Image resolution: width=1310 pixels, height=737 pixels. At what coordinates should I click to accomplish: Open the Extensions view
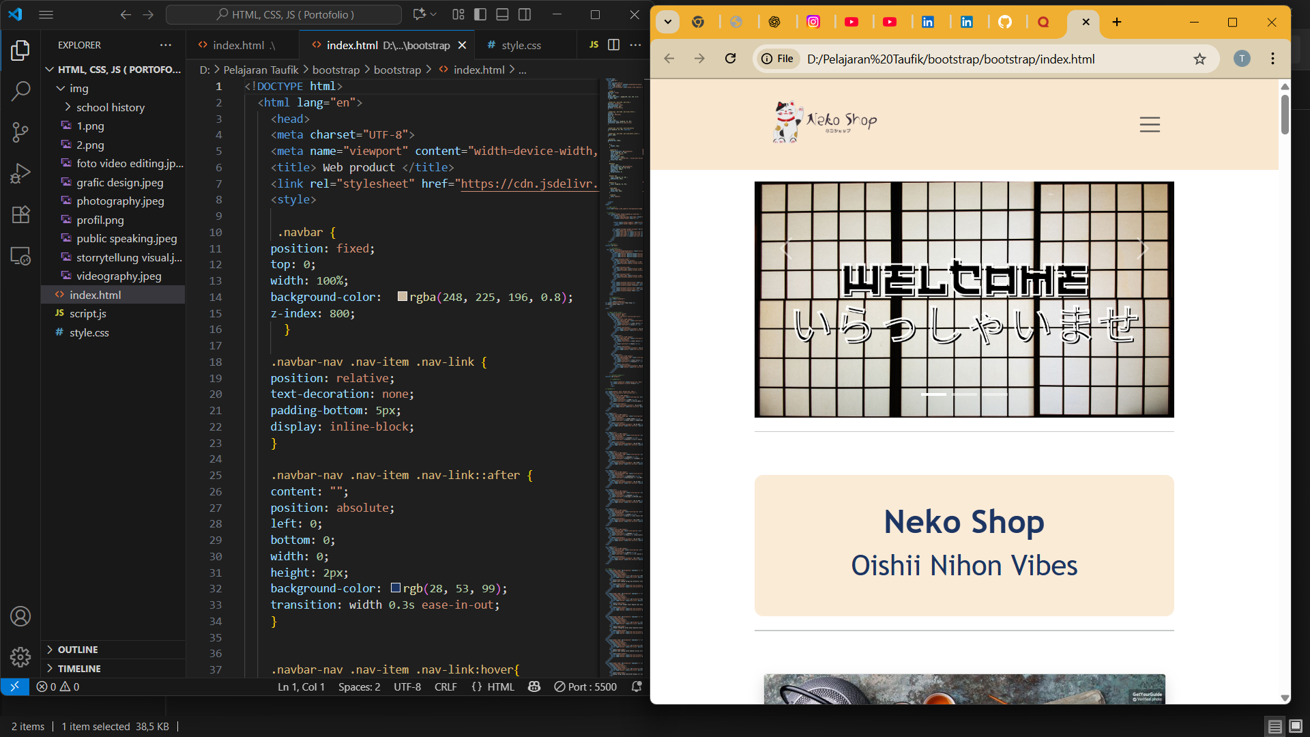(x=20, y=214)
